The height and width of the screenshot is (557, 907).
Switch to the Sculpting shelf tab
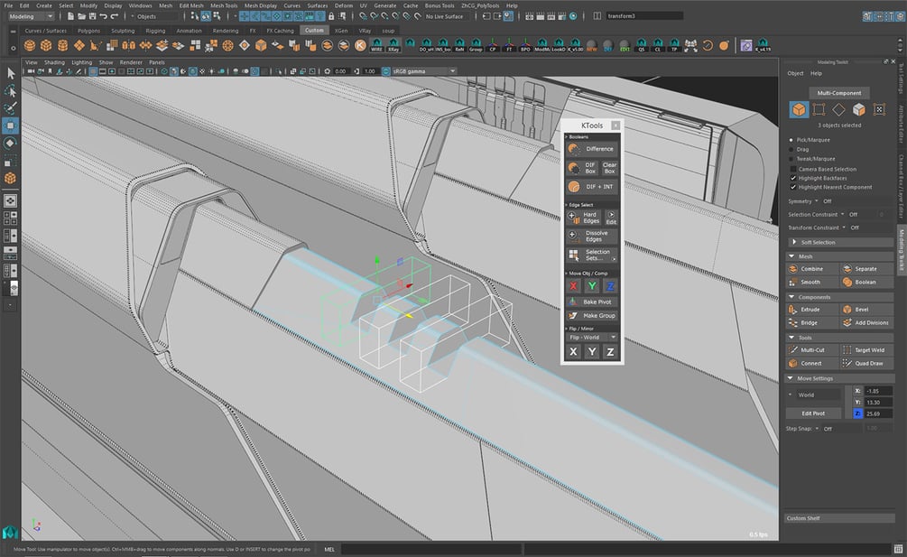pyautogui.click(x=123, y=31)
